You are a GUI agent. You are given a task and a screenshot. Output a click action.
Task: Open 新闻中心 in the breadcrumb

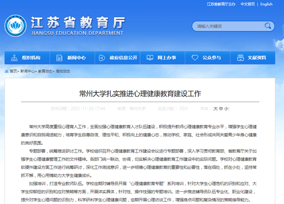[x=27, y=71]
